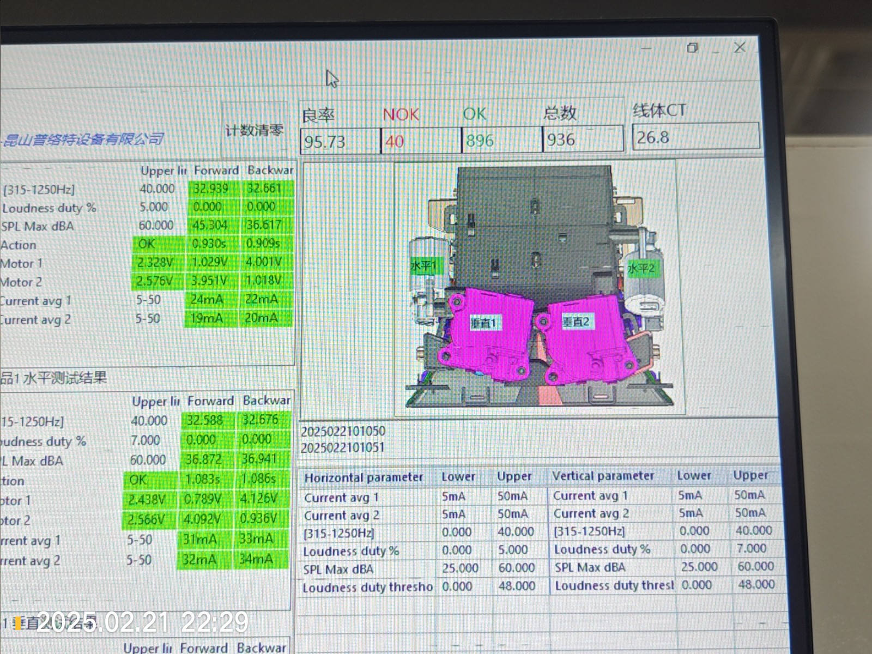Click the 线体CT field showing 26.8
This screenshot has height=654, width=872.
[x=695, y=137]
